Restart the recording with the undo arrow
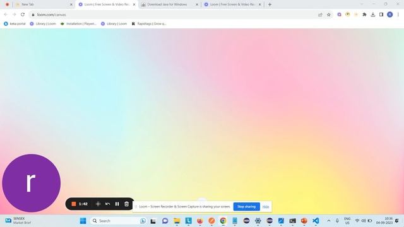Viewport: 404px width, 227px height. click(x=108, y=204)
